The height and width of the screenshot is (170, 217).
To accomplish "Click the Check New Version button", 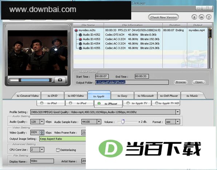I will [x=164, y=17].
